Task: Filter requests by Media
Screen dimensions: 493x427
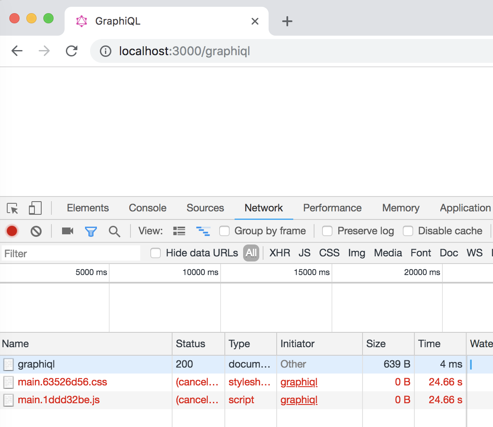Action: [x=388, y=253]
